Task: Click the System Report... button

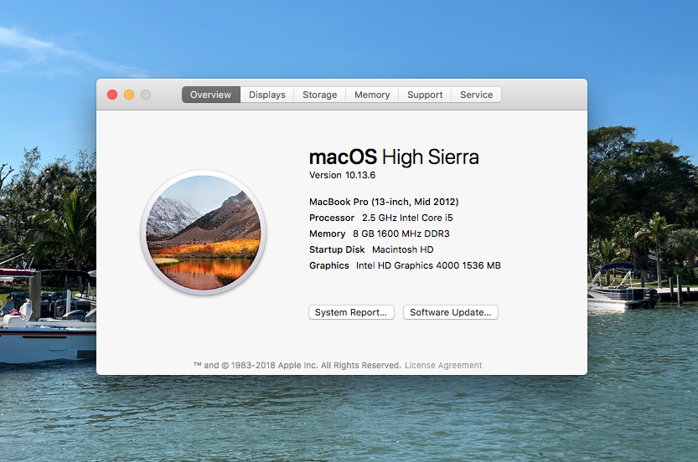Action: point(351,312)
